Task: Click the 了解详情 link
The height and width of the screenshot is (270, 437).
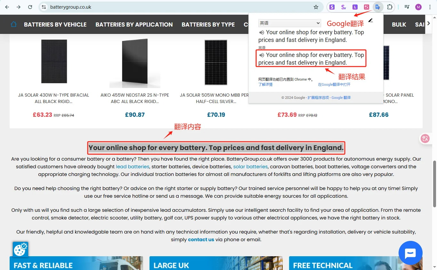Action: point(265,85)
